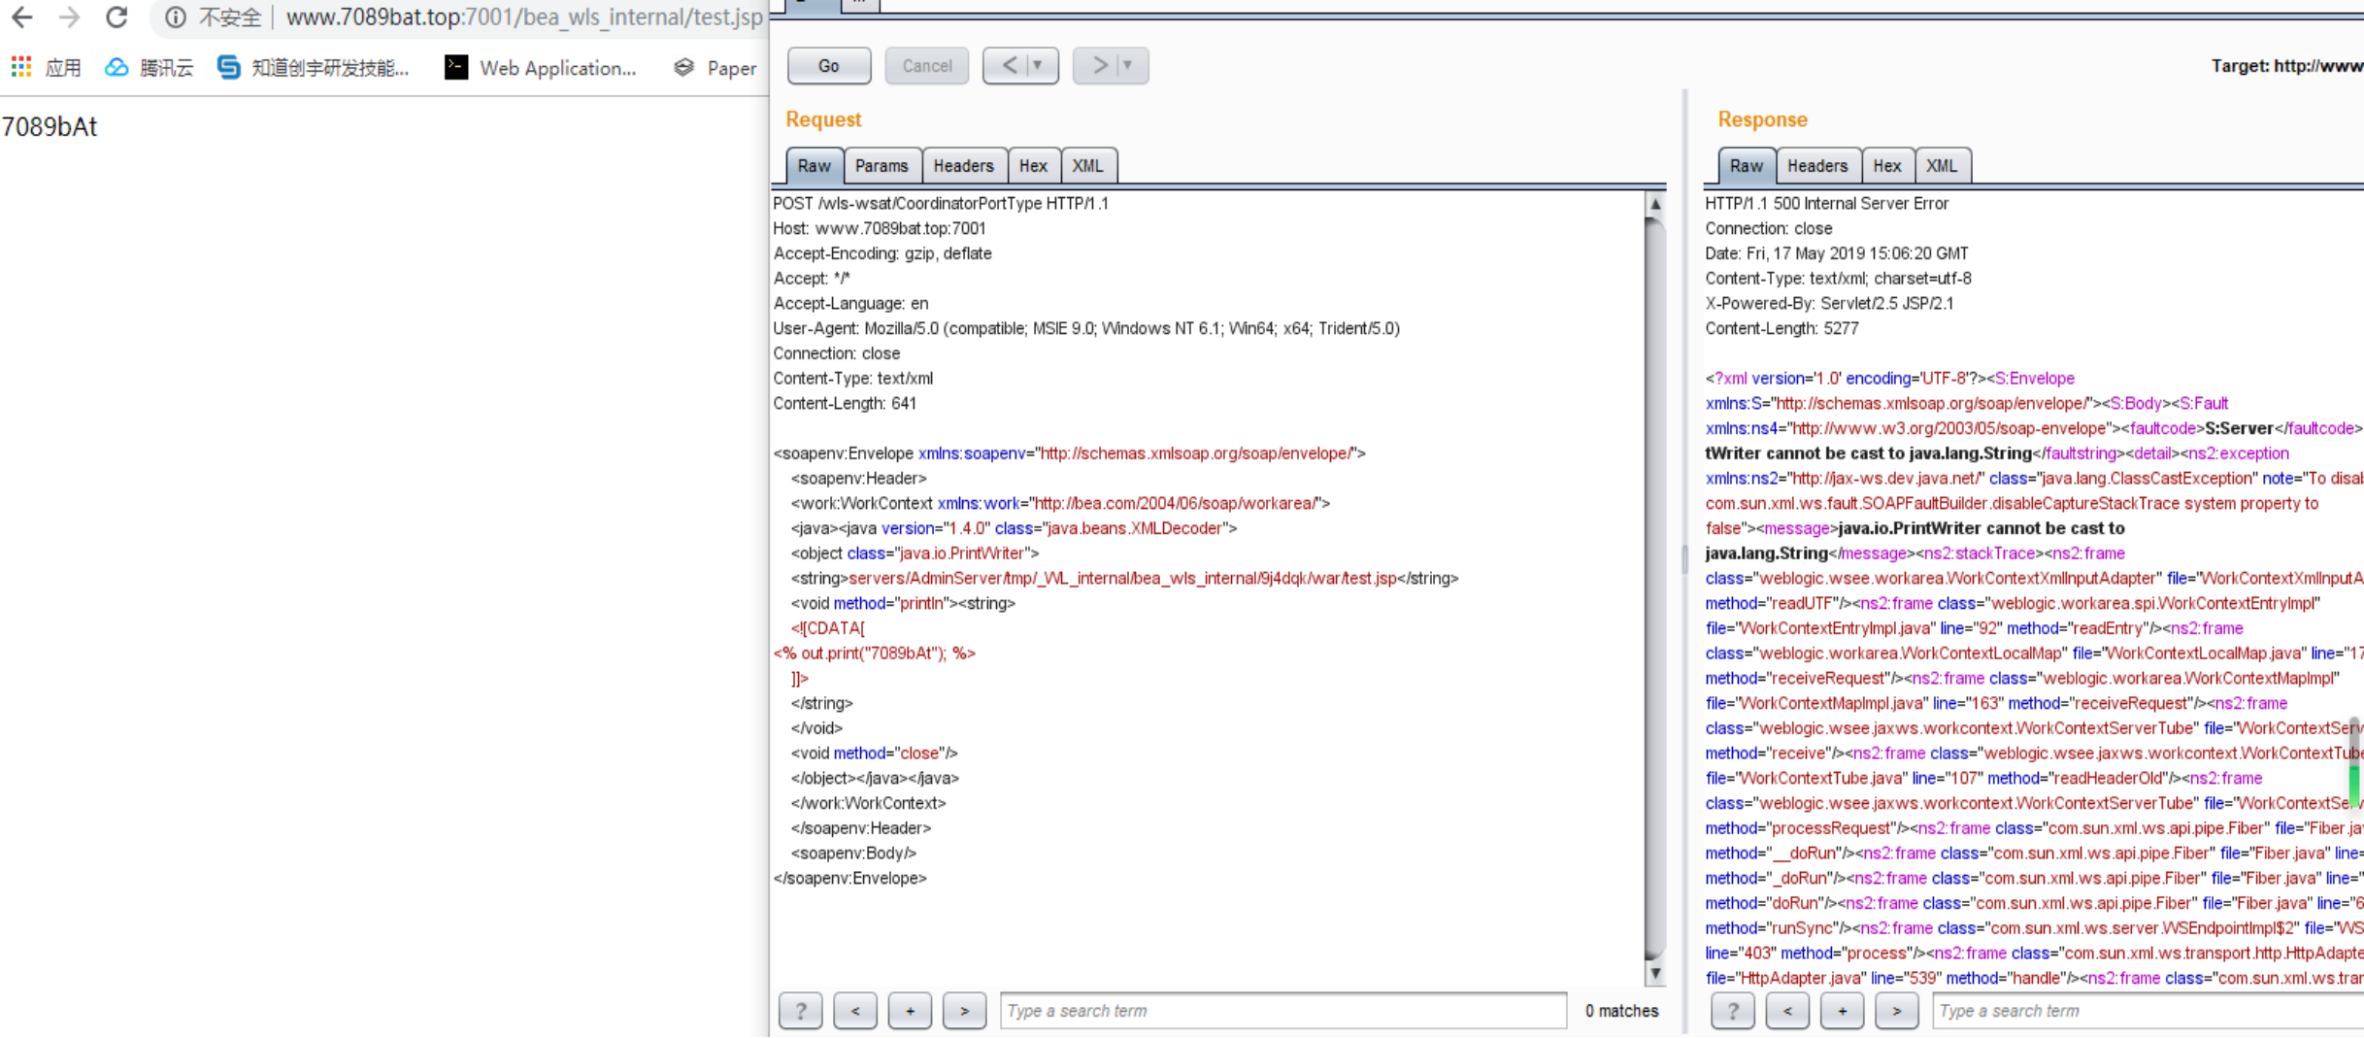
Task: Open the Apps grid bookmark
Action: click(x=46, y=67)
